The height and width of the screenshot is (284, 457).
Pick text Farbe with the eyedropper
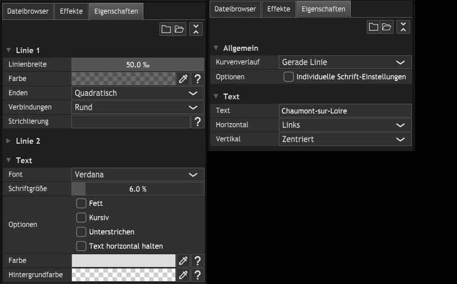tap(183, 261)
